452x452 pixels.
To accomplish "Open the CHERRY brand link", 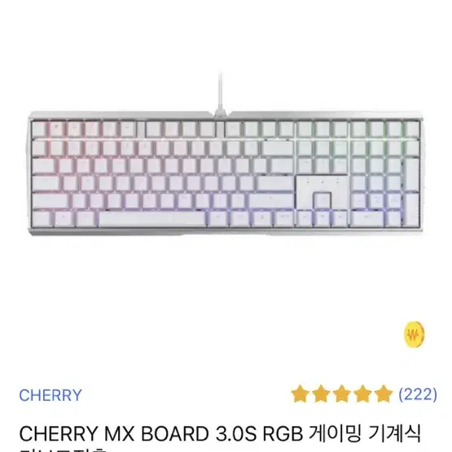I will pyautogui.click(x=50, y=395).
